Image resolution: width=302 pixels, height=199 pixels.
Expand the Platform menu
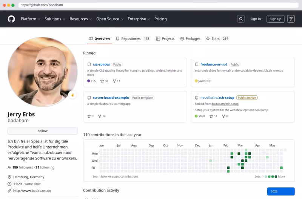31,19
